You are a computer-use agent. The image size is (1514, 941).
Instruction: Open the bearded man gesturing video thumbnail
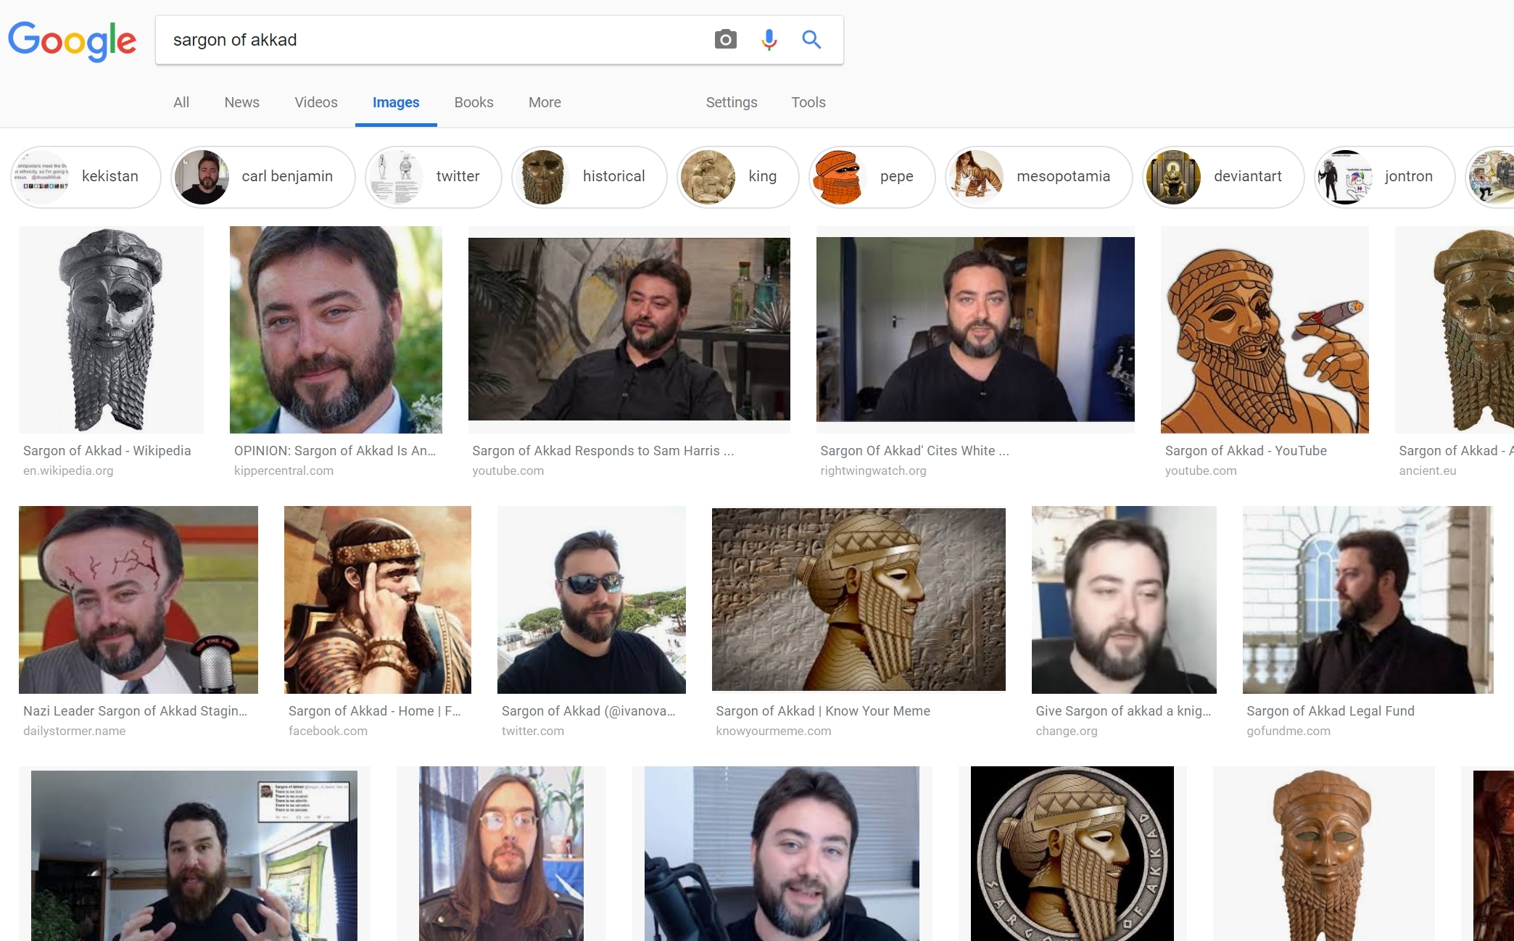194,855
